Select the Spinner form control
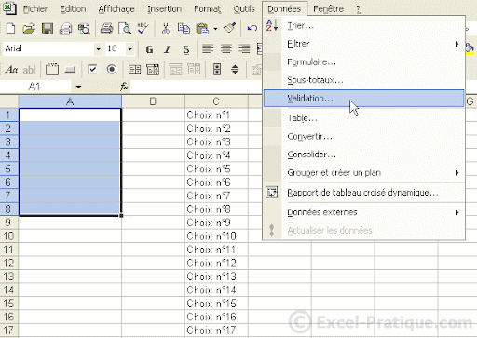 click(235, 69)
